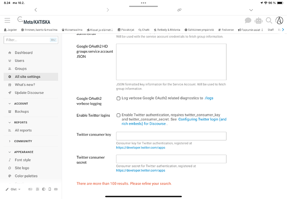
Task: Collapse the APPEARANCE sidebar section
Action: 21,152
